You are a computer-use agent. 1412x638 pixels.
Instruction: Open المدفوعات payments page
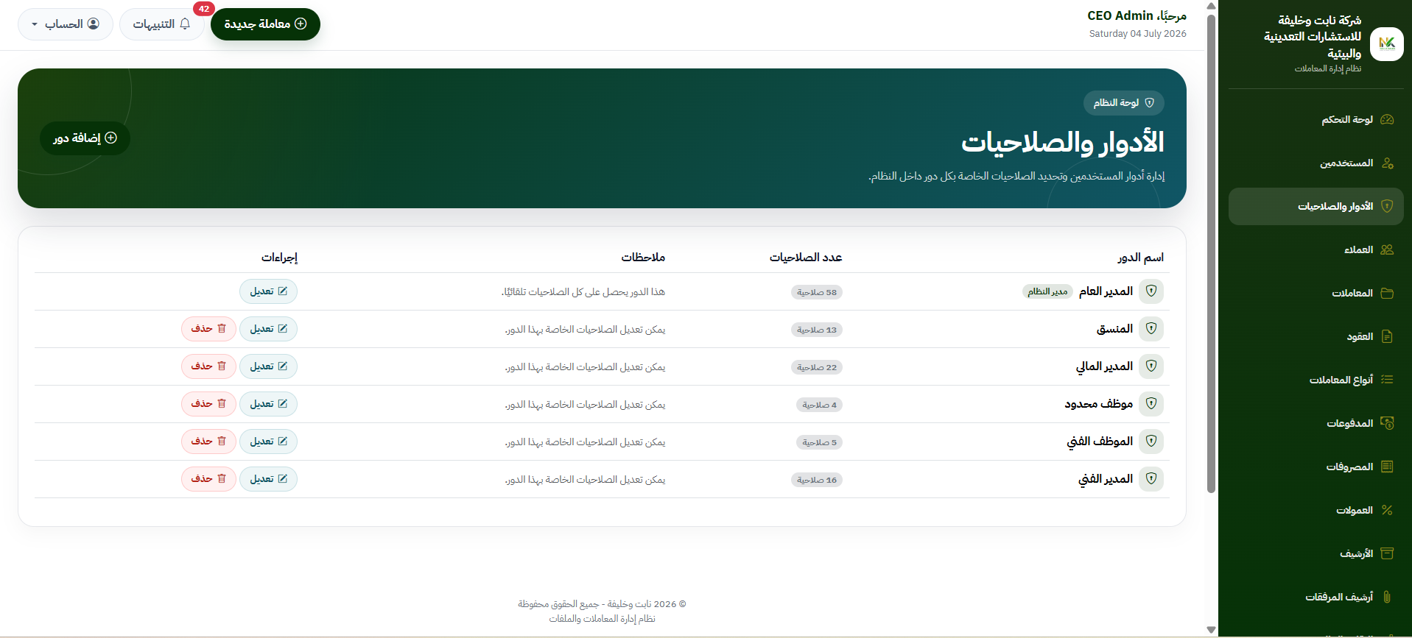(x=1316, y=424)
